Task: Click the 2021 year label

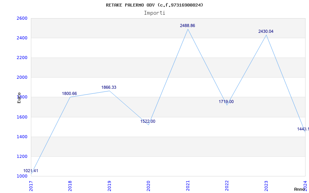Action: coord(188,186)
